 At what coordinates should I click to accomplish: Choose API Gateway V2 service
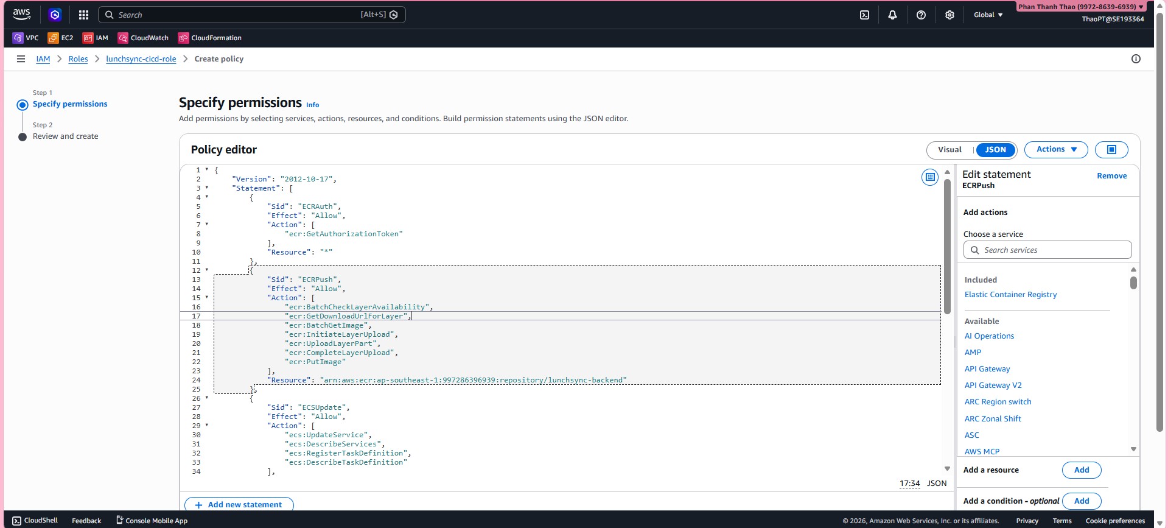(993, 385)
